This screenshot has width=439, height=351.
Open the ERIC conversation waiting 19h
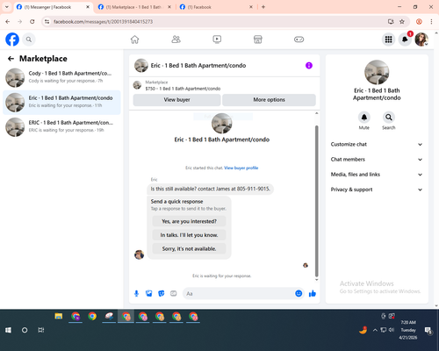coord(61,127)
